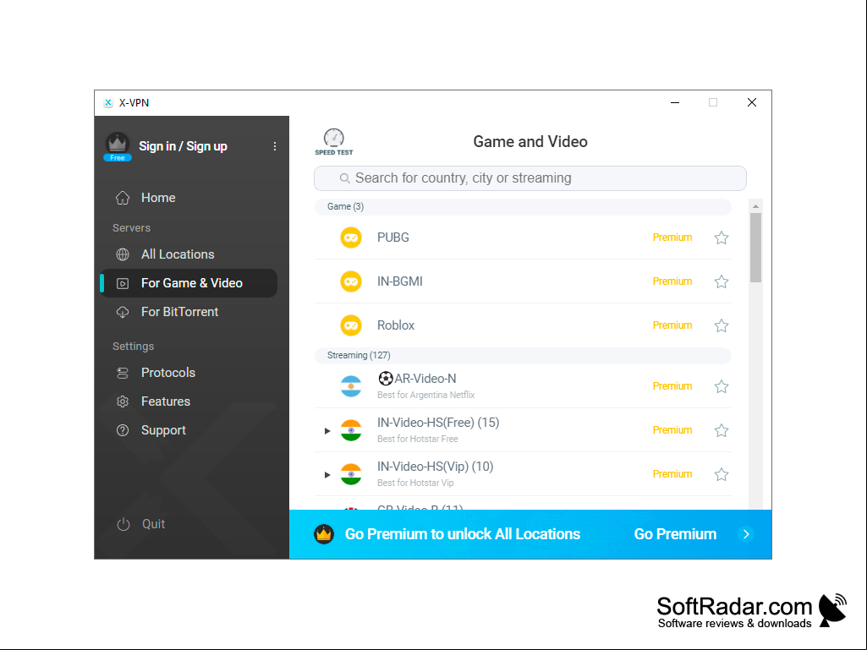Click the PUBG gamepad icon
The height and width of the screenshot is (650, 867).
click(350, 238)
